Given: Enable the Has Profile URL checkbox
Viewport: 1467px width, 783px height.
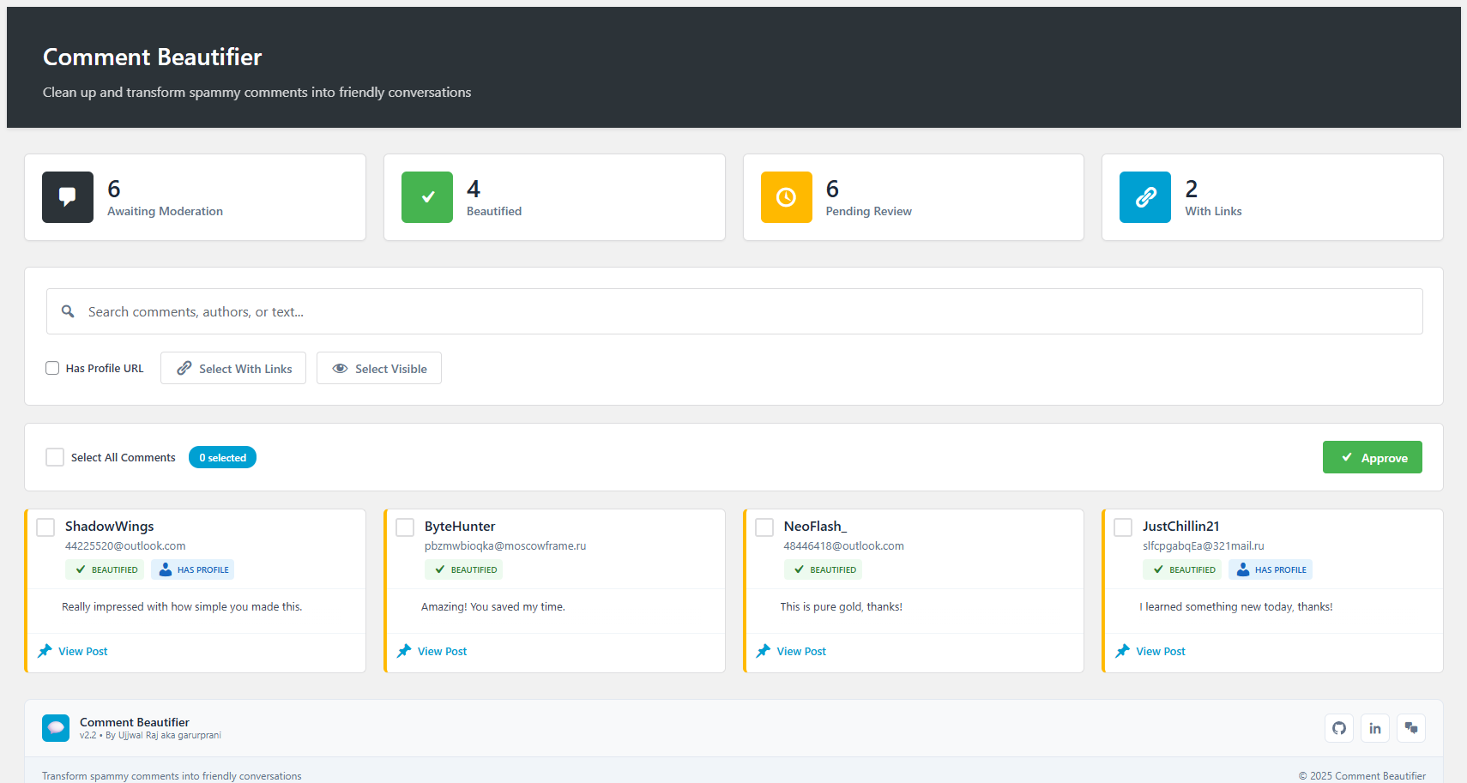Looking at the screenshot, I should (52, 368).
